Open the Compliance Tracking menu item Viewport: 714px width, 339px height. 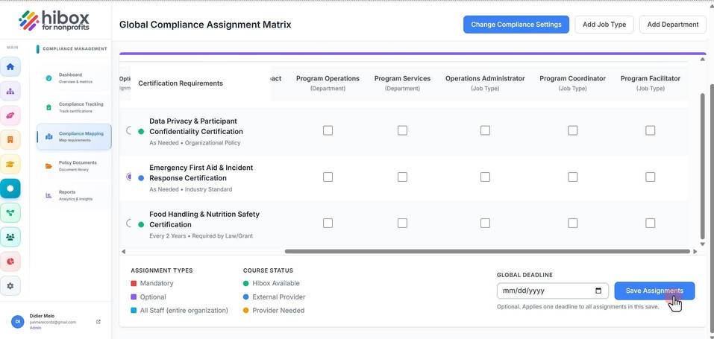(x=74, y=107)
